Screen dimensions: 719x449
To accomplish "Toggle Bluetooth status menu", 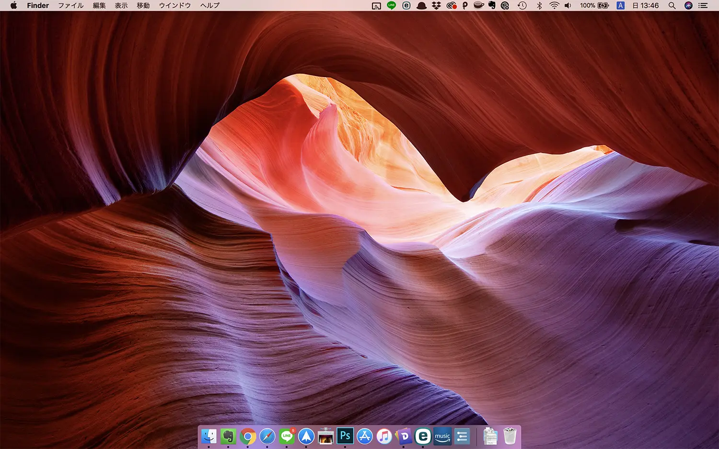I will point(539,6).
